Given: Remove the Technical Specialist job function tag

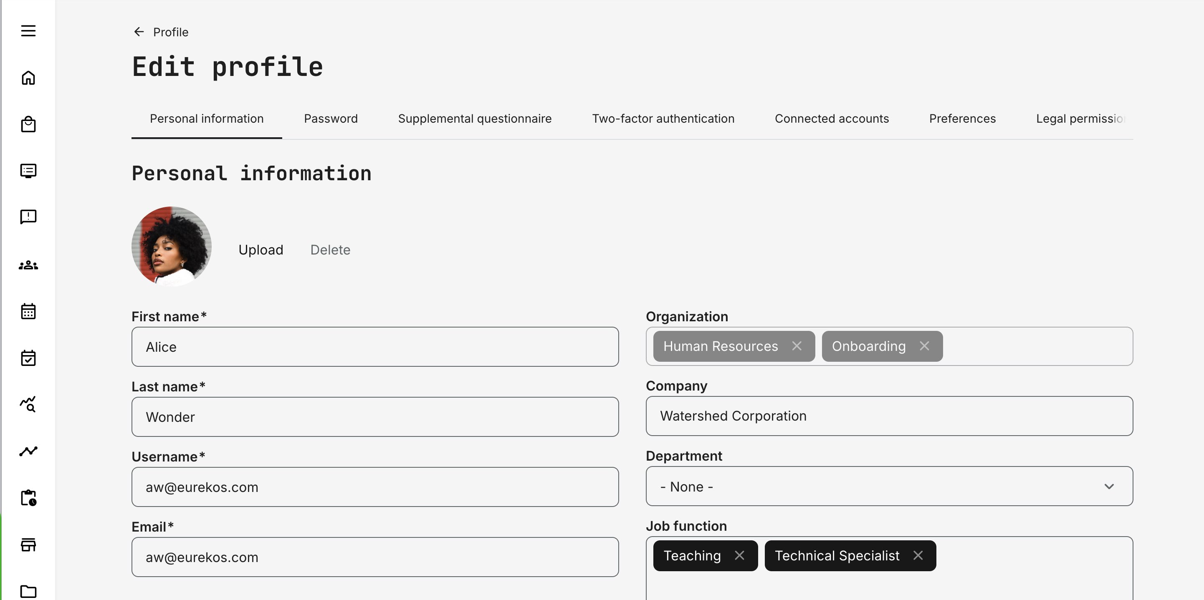Looking at the screenshot, I should point(918,556).
